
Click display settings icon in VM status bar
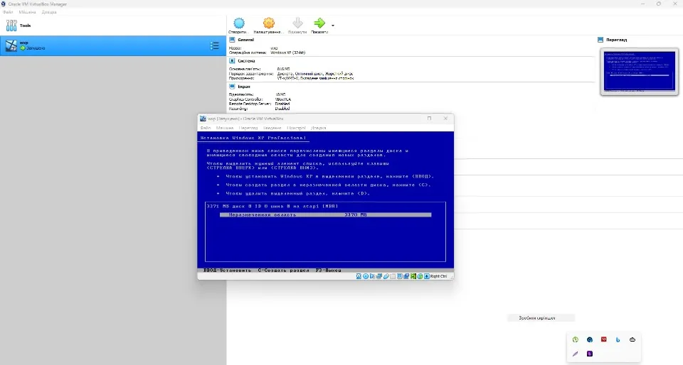(x=400, y=276)
